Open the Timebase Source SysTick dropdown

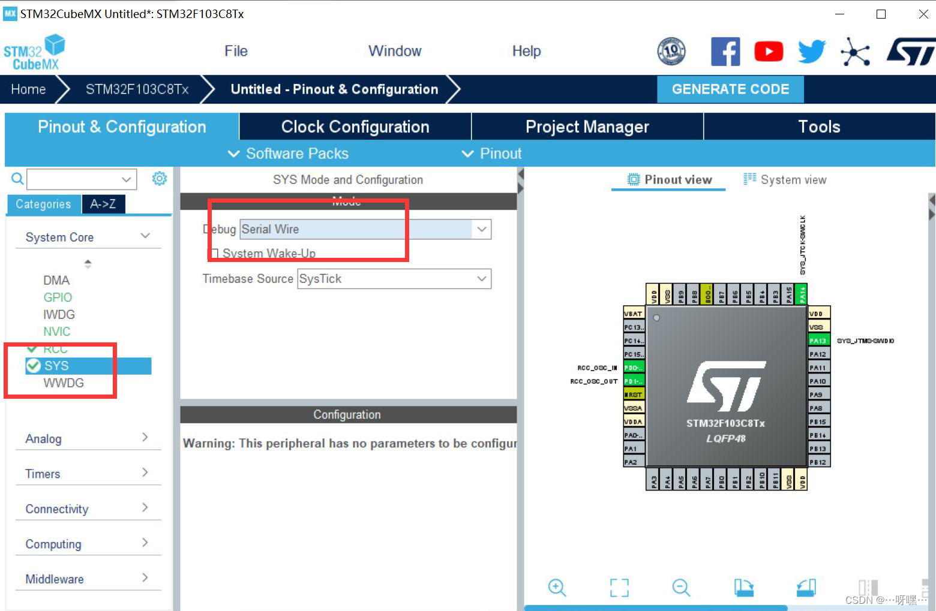click(394, 279)
